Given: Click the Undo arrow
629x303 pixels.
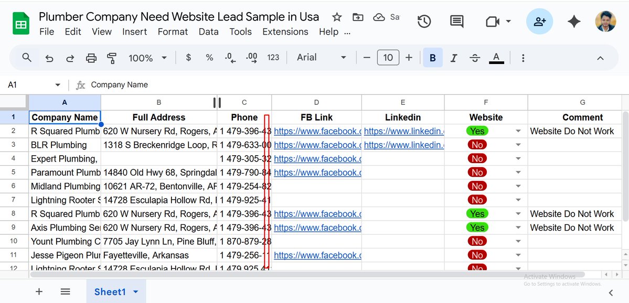Looking at the screenshot, I should (49, 58).
